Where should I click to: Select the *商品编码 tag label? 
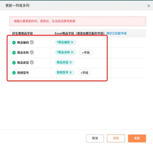coord(63,42)
